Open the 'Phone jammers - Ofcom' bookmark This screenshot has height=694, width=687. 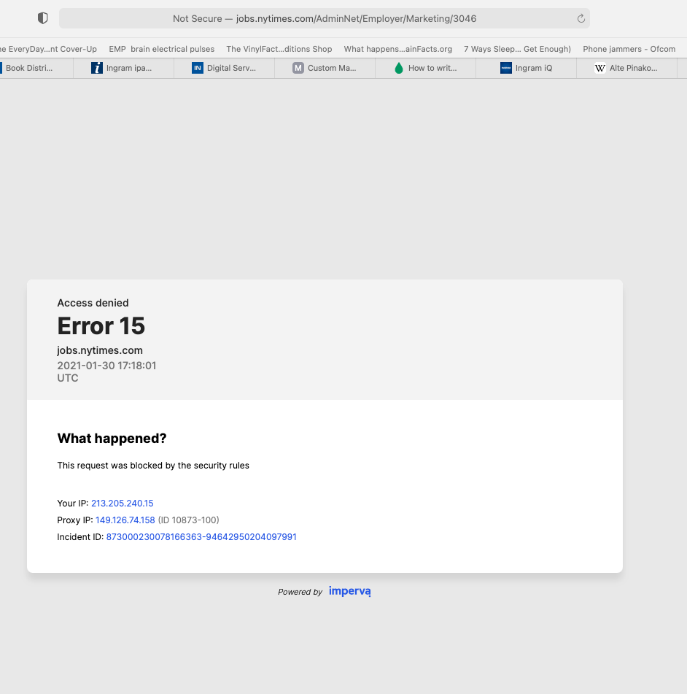[629, 49]
